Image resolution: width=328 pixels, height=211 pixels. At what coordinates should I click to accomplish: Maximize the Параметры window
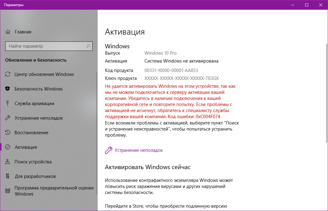point(307,5)
